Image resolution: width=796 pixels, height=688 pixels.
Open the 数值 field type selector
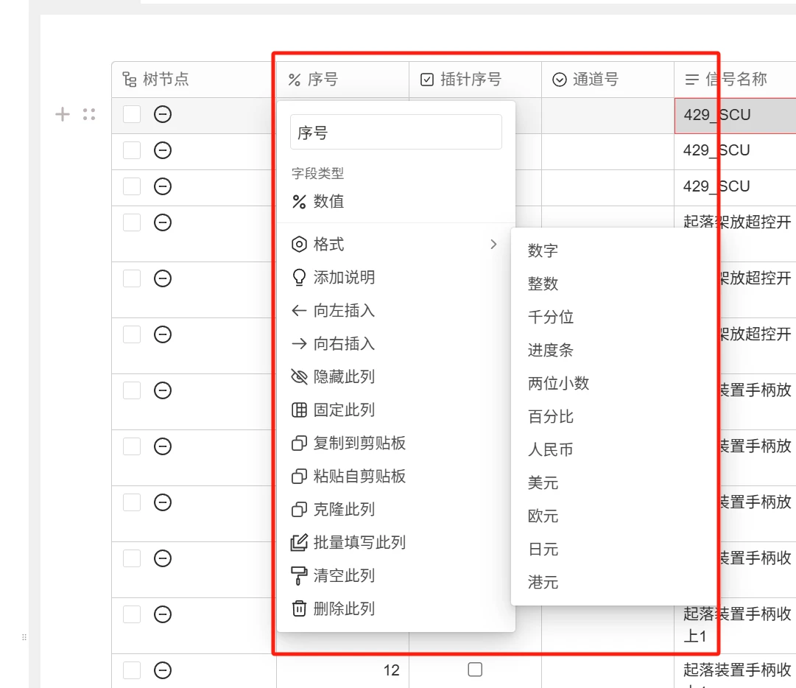pyautogui.click(x=396, y=202)
